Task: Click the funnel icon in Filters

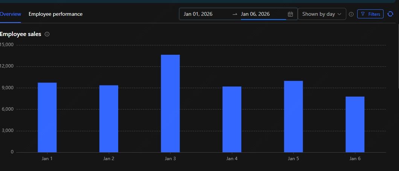Action: click(363, 14)
